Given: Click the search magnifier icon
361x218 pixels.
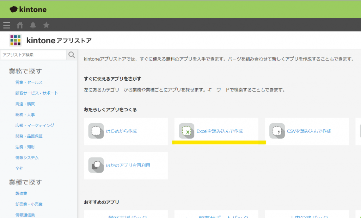Looking at the screenshot, I should (72, 55).
